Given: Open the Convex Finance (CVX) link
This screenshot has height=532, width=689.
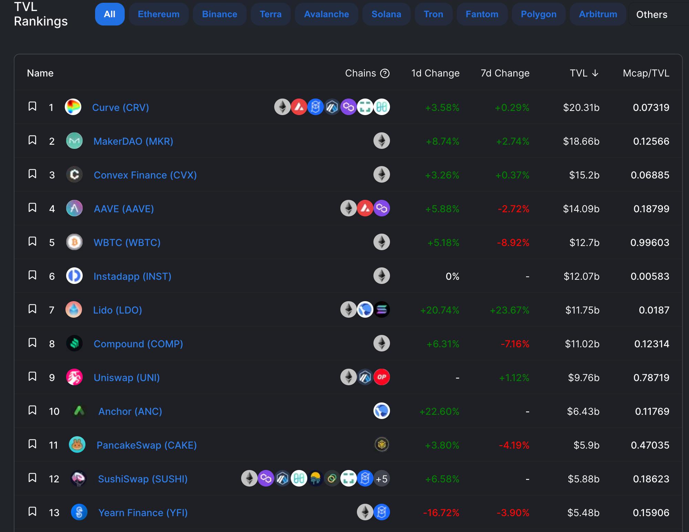Looking at the screenshot, I should [145, 175].
